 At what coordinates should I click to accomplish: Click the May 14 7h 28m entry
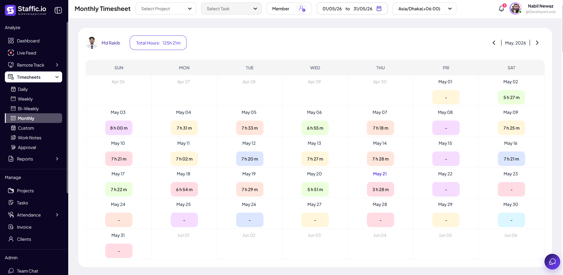[x=380, y=159]
